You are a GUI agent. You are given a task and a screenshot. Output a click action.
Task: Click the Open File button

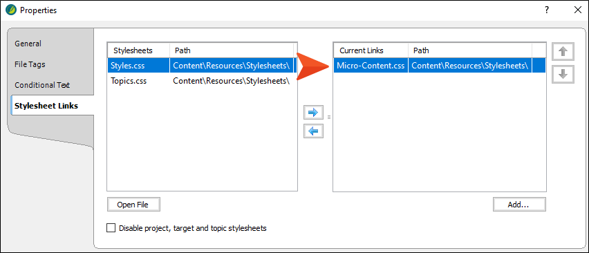(x=133, y=205)
